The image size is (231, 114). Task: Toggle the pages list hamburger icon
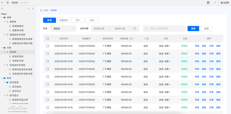click(8, 3)
